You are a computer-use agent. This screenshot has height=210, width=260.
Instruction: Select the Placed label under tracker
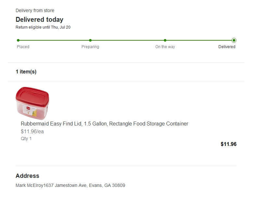click(23, 47)
